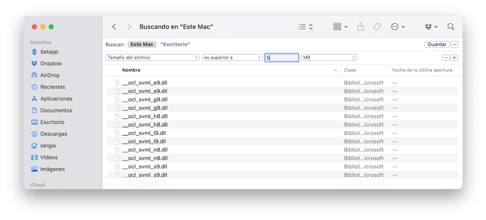The width and height of the screenshot is (486, 220).
Task: Open the list view switcher
Action: (305, 27)
